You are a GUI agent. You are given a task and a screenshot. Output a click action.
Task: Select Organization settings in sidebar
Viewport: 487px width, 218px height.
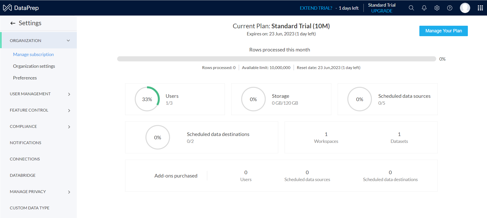point(34,66)
